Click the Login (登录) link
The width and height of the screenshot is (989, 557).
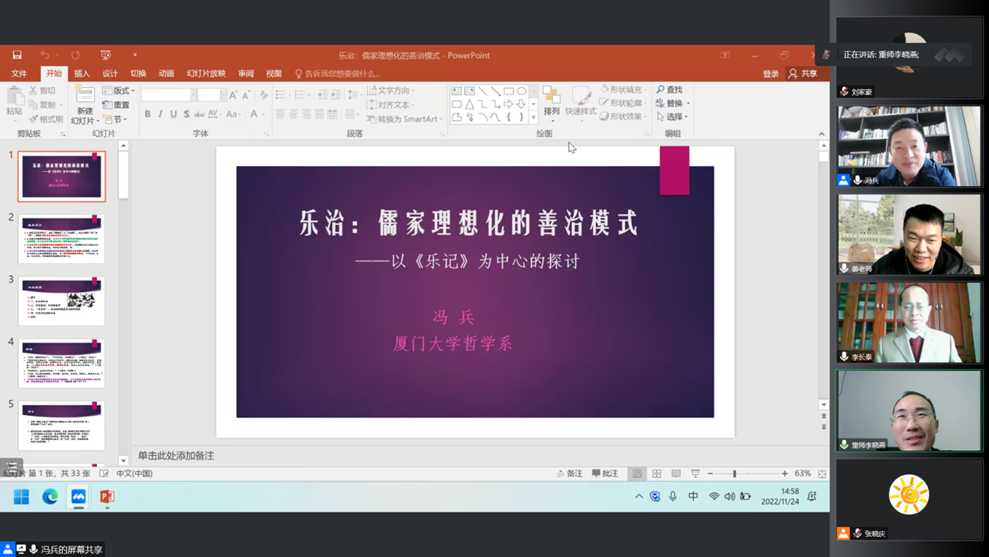(771, 73)
